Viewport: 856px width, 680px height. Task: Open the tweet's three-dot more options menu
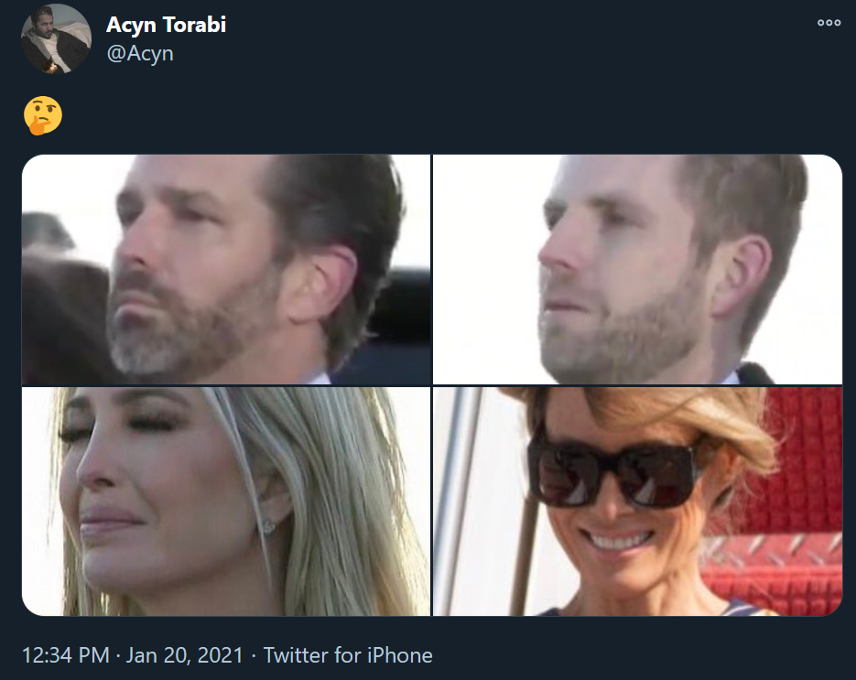829,24
